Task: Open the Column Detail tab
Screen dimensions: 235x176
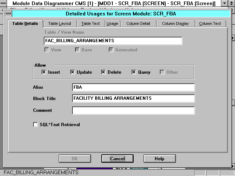Action: pyautogui.click(x=138, y=23)
